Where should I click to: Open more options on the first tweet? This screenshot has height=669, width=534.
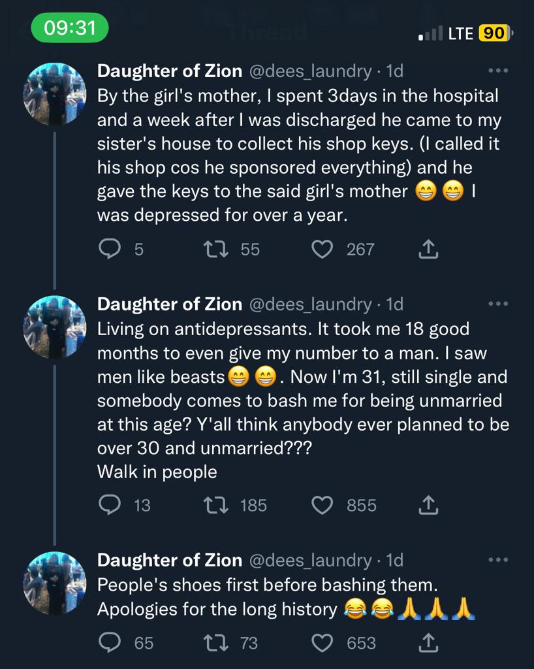pos(498,71)
